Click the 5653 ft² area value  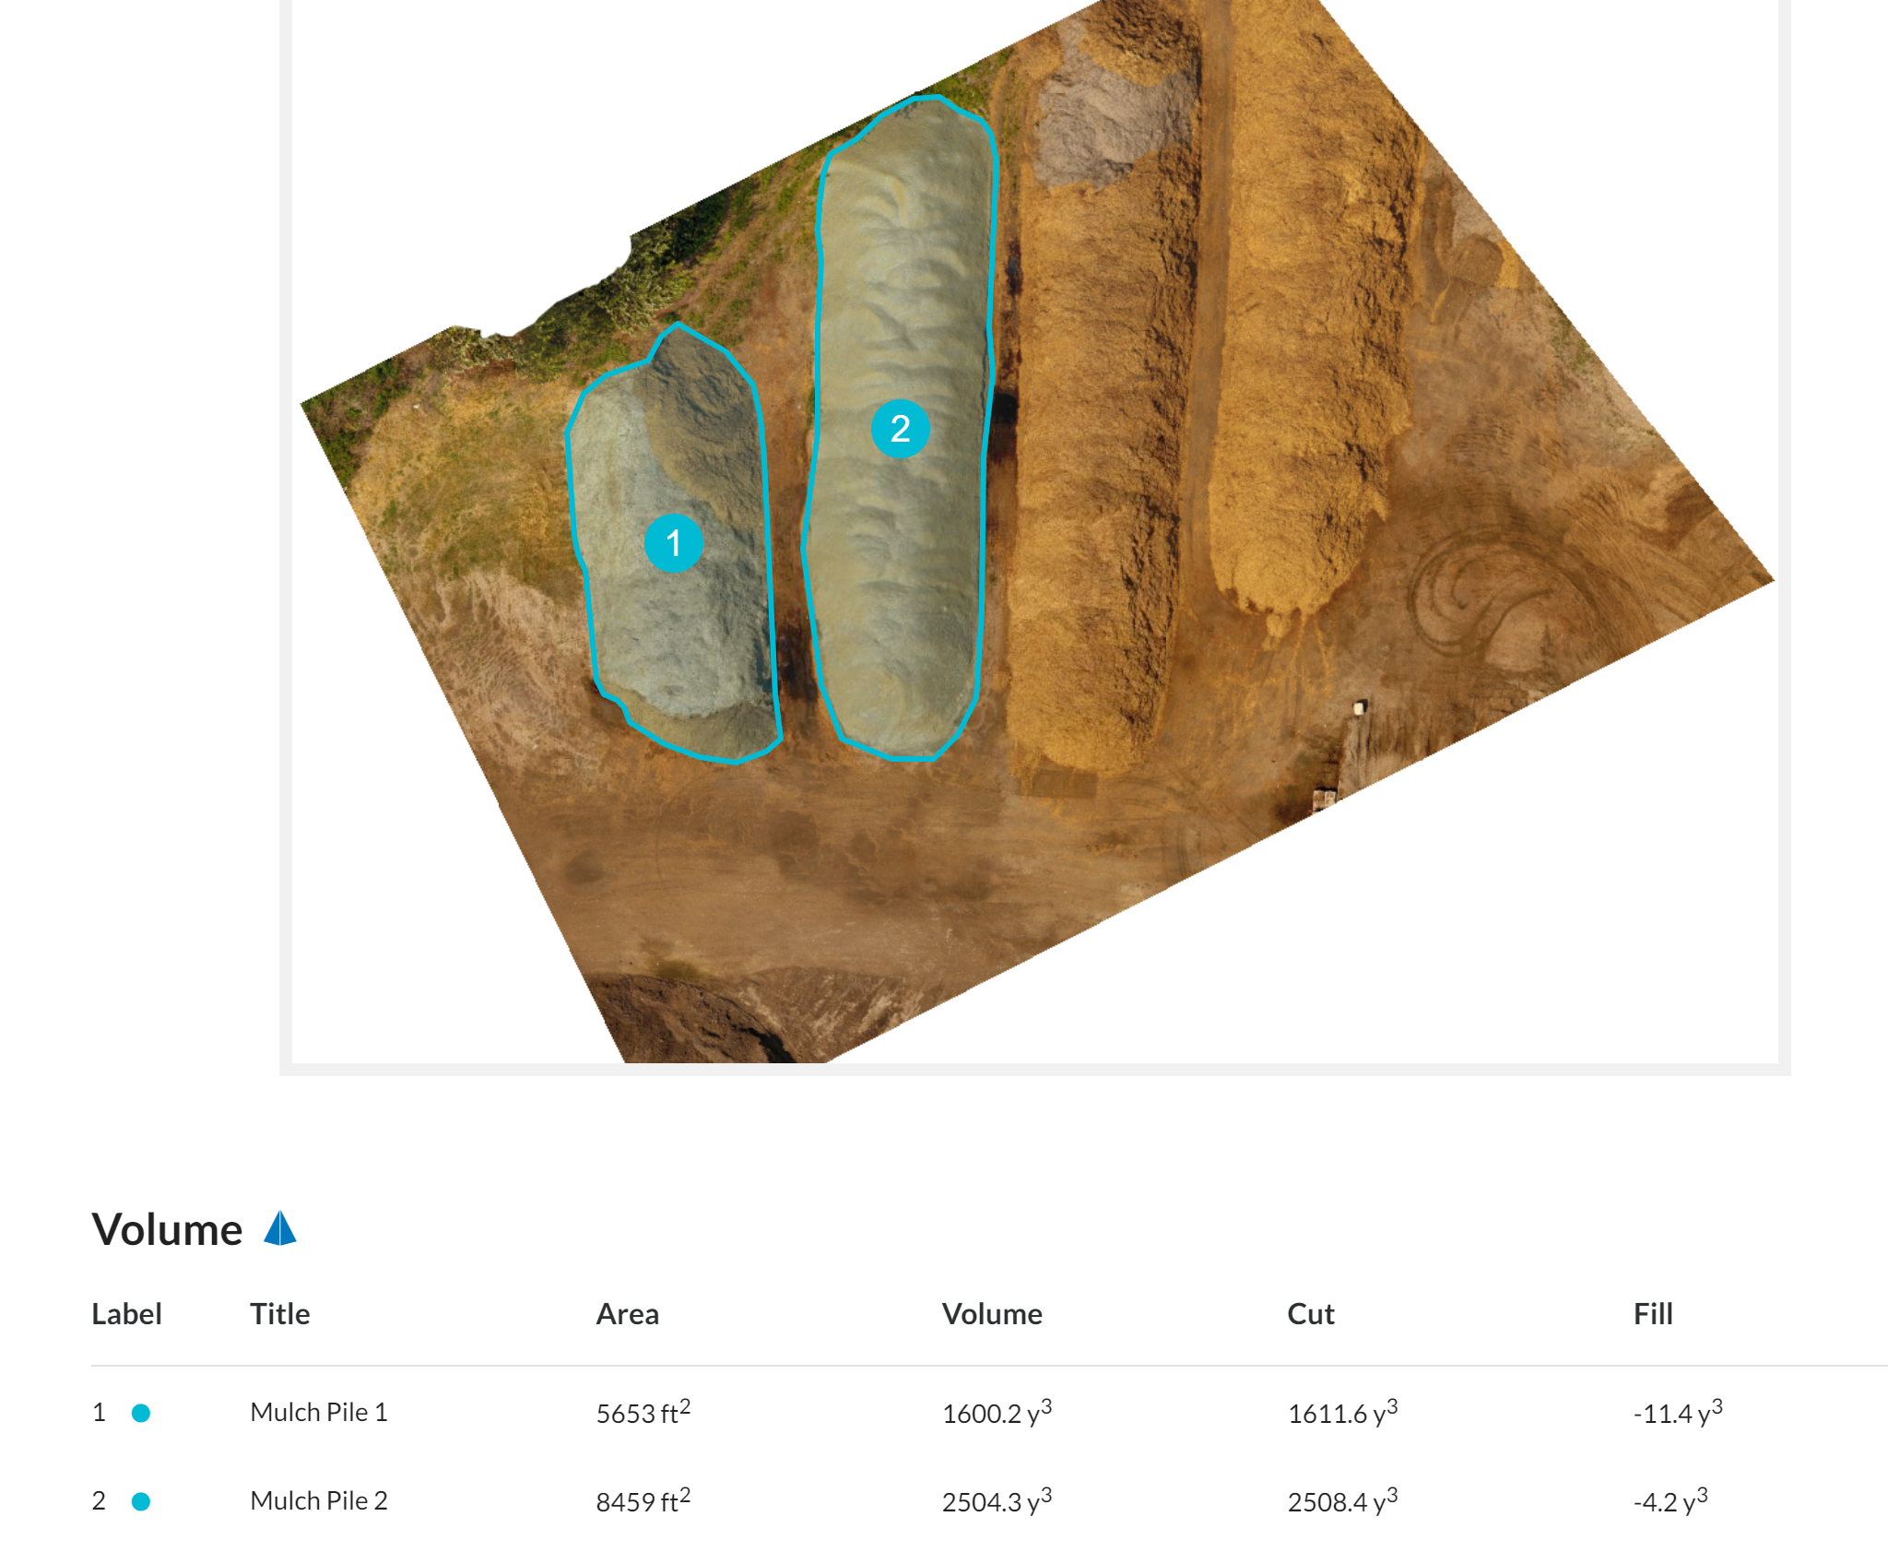click(643, 1413)
